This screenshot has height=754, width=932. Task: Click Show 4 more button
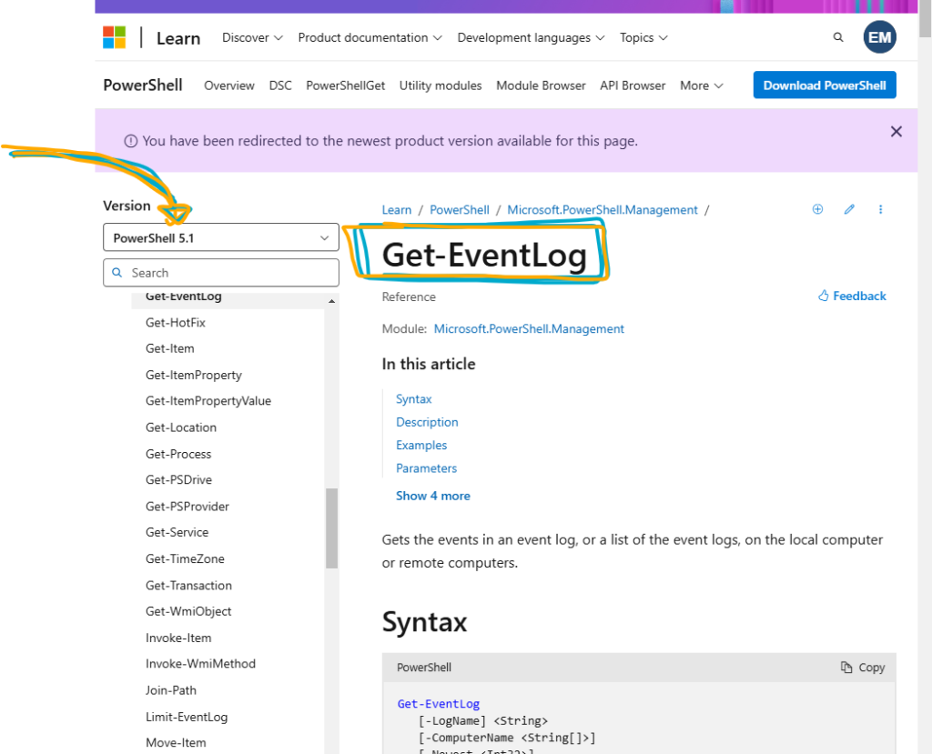[432, 496]
